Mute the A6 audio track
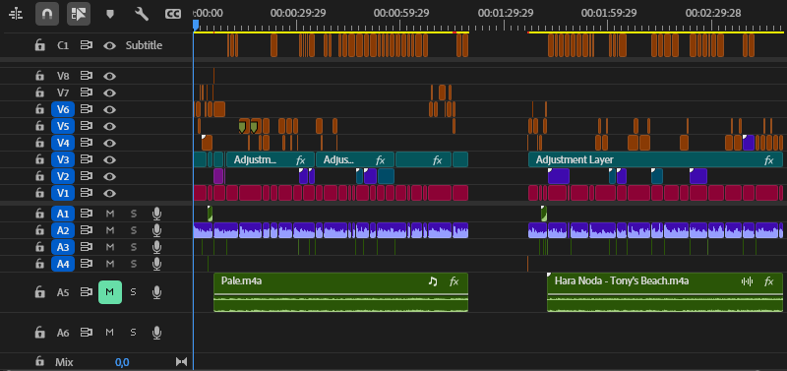Screen dimensions: 787x371 tap(110, 332)
